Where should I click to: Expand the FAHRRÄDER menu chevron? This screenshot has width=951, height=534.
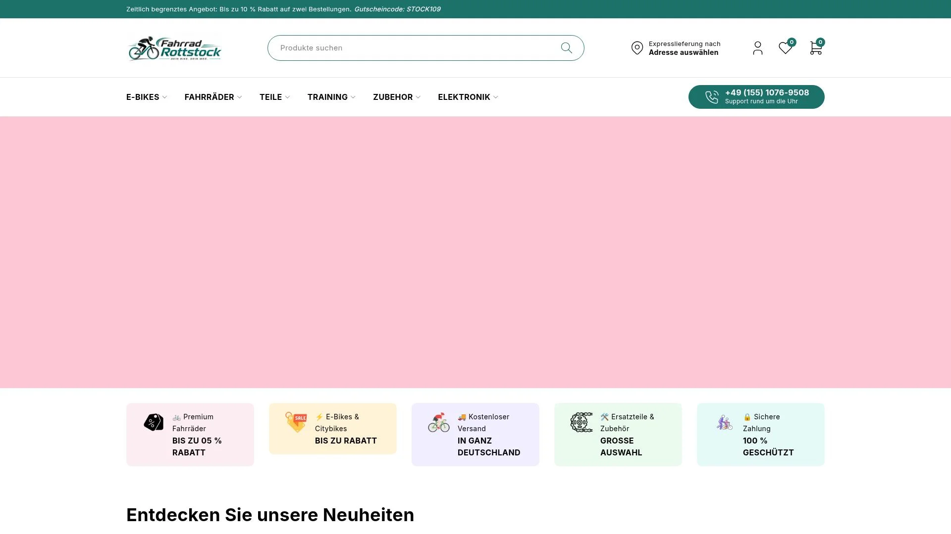pyautogui.click(x=239, y=97)
